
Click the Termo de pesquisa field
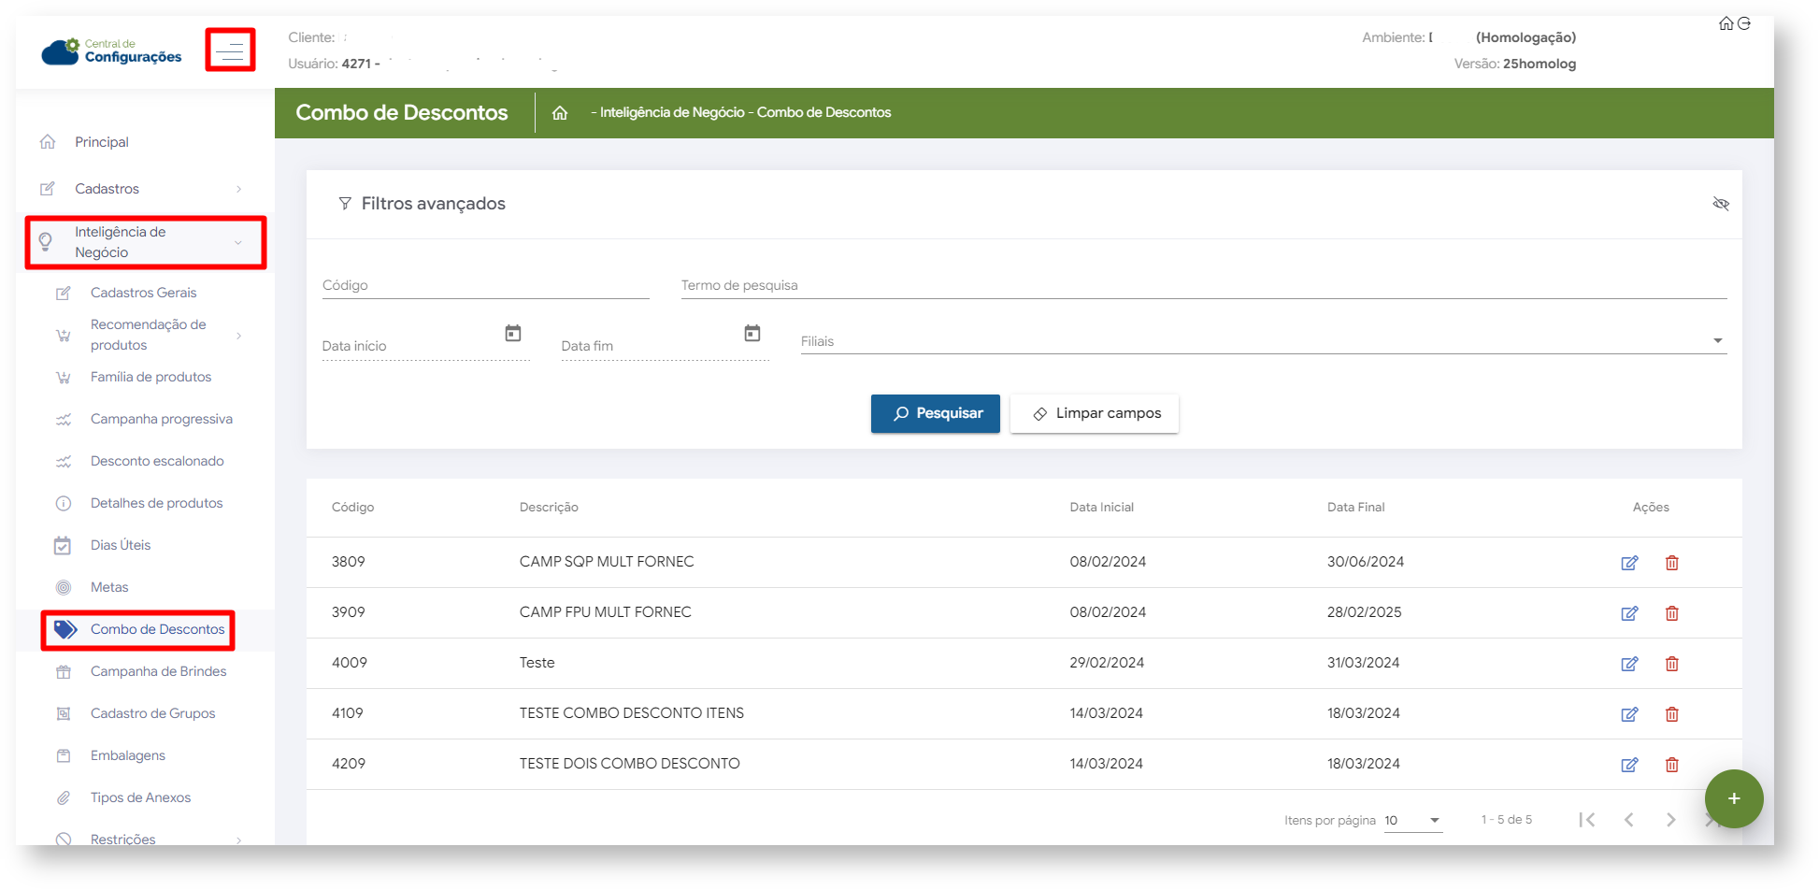tap(1202, 286)
